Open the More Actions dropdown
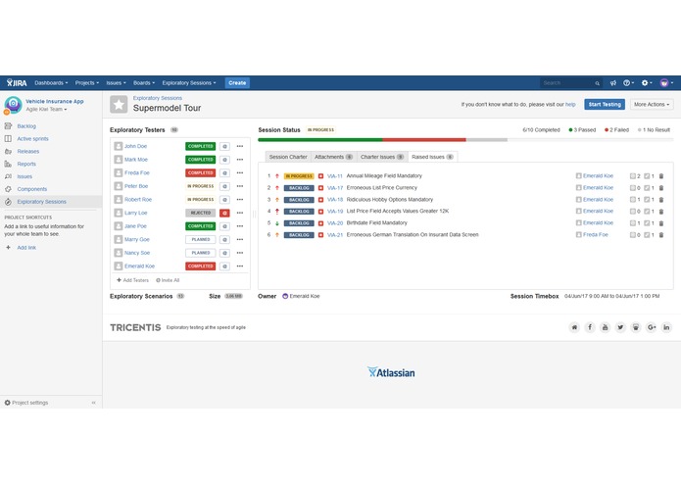This screenshot has height=484, width=681. coord(652,105)
